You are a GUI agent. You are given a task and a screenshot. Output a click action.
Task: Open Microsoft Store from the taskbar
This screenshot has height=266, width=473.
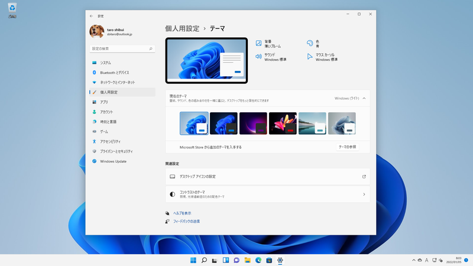click(x=269, y=260)
